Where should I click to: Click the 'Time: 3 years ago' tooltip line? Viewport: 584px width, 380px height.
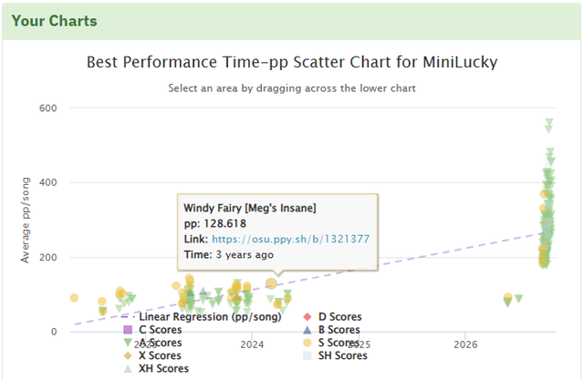pyautogui.click(x=229, y=254)
